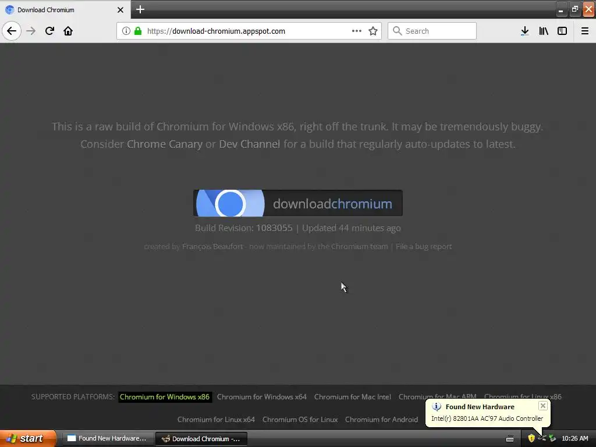
Task: Close the Found New Hardware balloon
Action: 543,406
